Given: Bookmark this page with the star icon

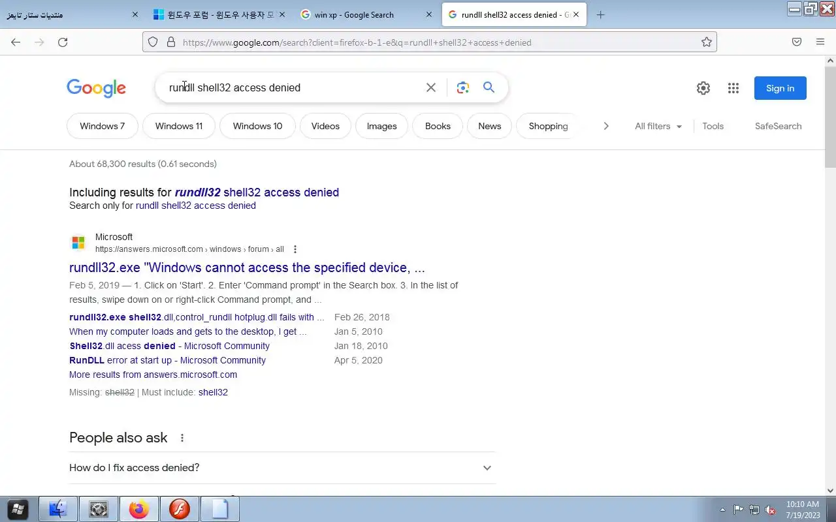Looking at the screenshot, I should tap(706, 42).
